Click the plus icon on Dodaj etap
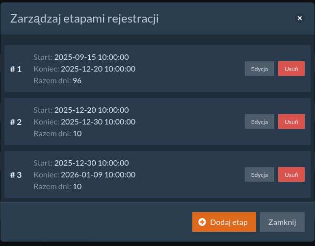This screenshot has height=246, width=315. [x=202, y=222]
